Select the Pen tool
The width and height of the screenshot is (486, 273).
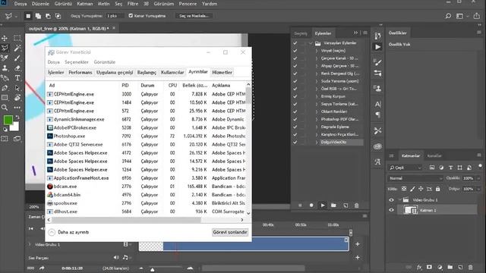[x=5, y=88]
